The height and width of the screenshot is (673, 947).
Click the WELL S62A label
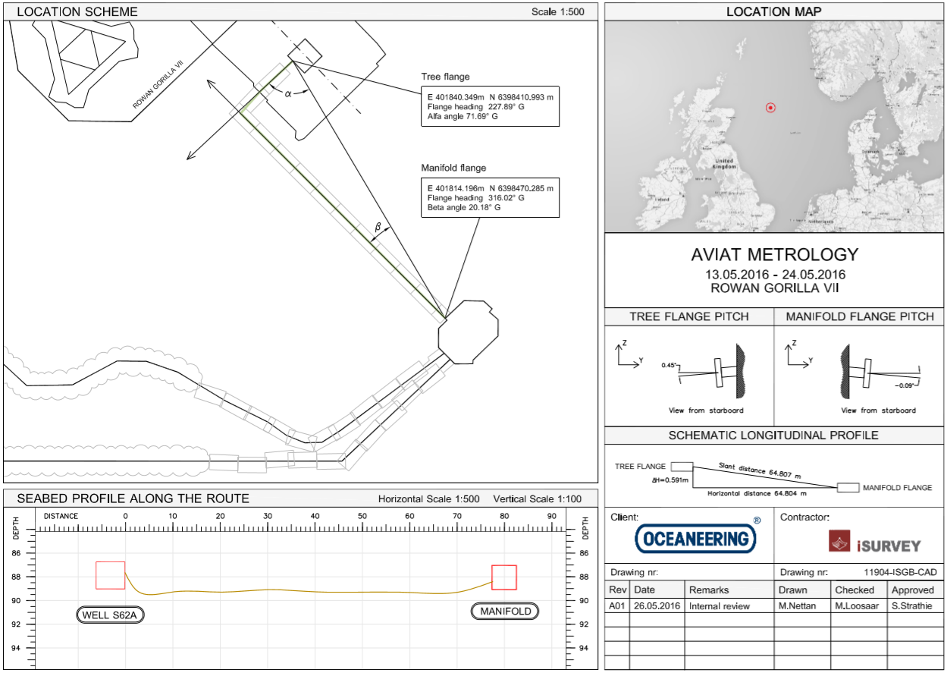(x=111, y=613)
